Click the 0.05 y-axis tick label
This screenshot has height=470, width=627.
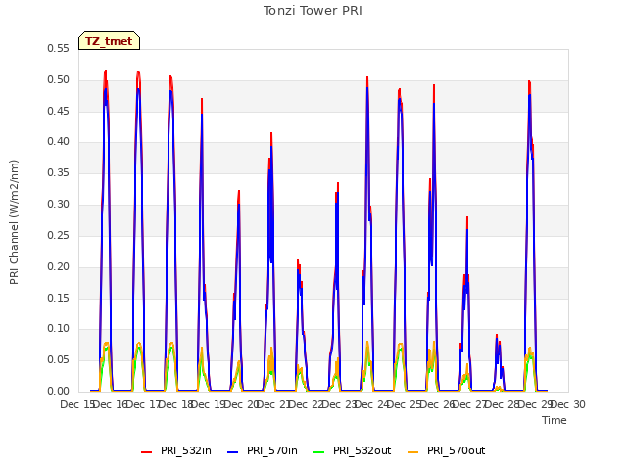58,359
